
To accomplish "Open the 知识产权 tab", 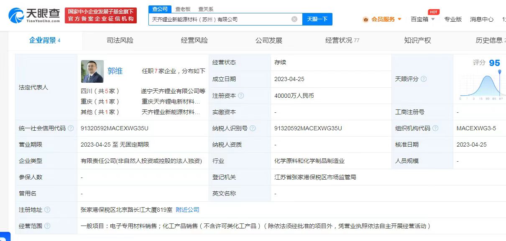I will click(417, 41).
